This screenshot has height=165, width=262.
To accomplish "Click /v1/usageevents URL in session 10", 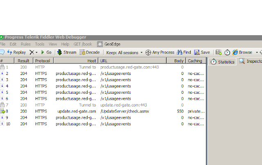I will (115, 124).
